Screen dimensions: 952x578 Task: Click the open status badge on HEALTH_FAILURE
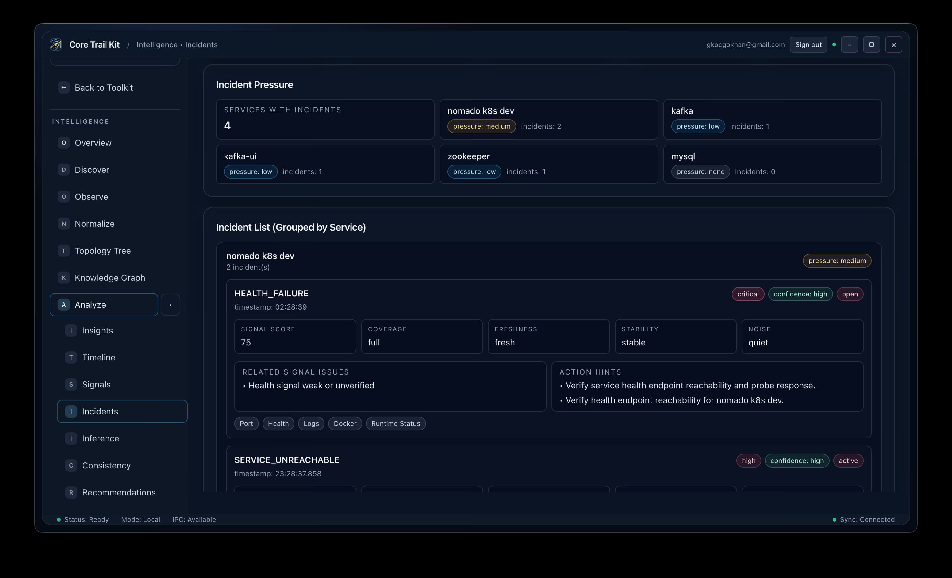(x=850, y=294)
